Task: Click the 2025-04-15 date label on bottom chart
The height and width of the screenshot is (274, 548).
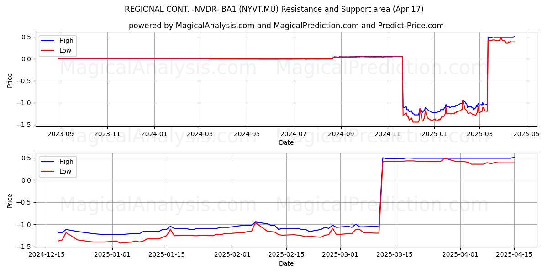Action: (x=514, y=255)
